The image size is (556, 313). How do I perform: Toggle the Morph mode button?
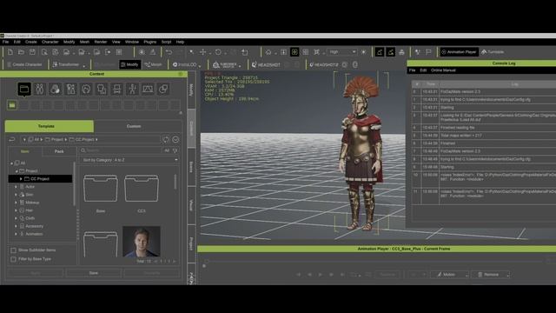click(153, 64)
